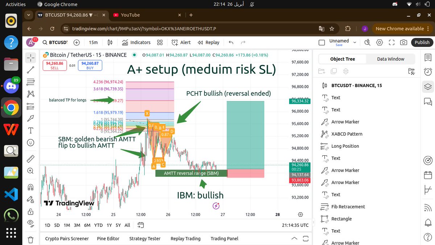Add a symbol to compare with the plus icon
Image resolution: width=435 pixels, height=245 pixels.
pos(76,42)
